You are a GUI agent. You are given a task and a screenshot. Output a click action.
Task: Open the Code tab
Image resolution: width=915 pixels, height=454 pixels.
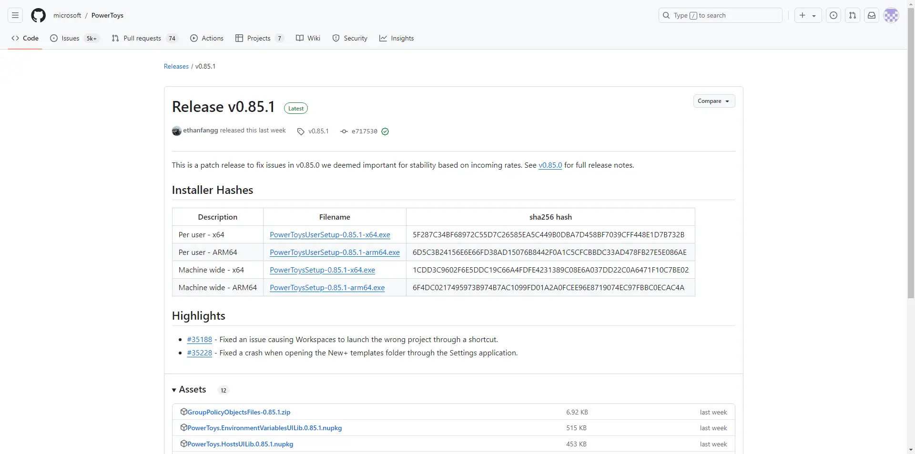click(x=25, y=38)
